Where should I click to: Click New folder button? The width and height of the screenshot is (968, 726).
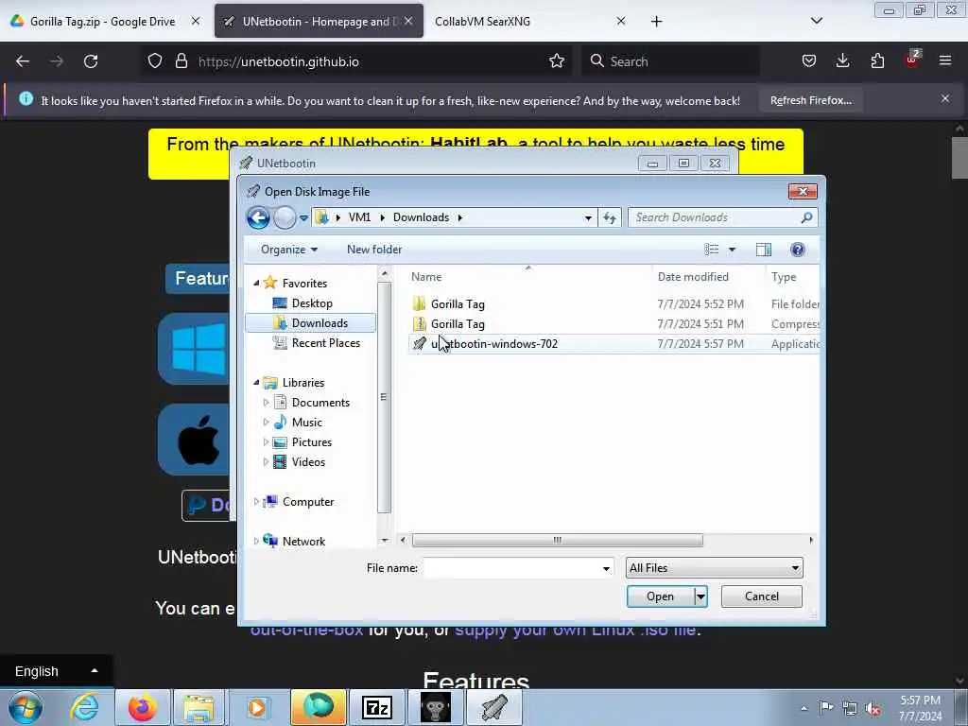[374, 250]
